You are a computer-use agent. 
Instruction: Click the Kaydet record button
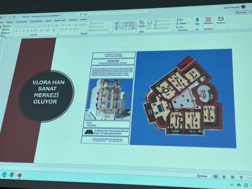[x=242, y=12]
